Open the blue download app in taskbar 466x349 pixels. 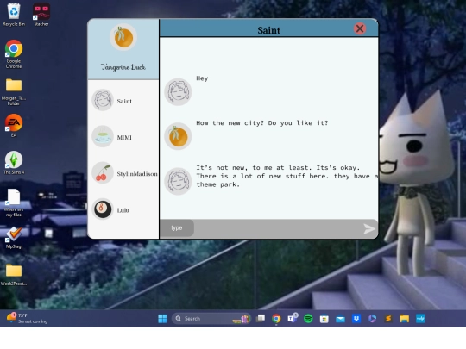(356, 319)
